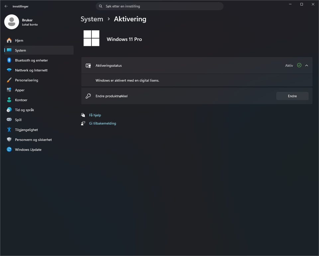
Task: Collapse the Aktiveringsstatus section chevron
Action: (307, 65)
